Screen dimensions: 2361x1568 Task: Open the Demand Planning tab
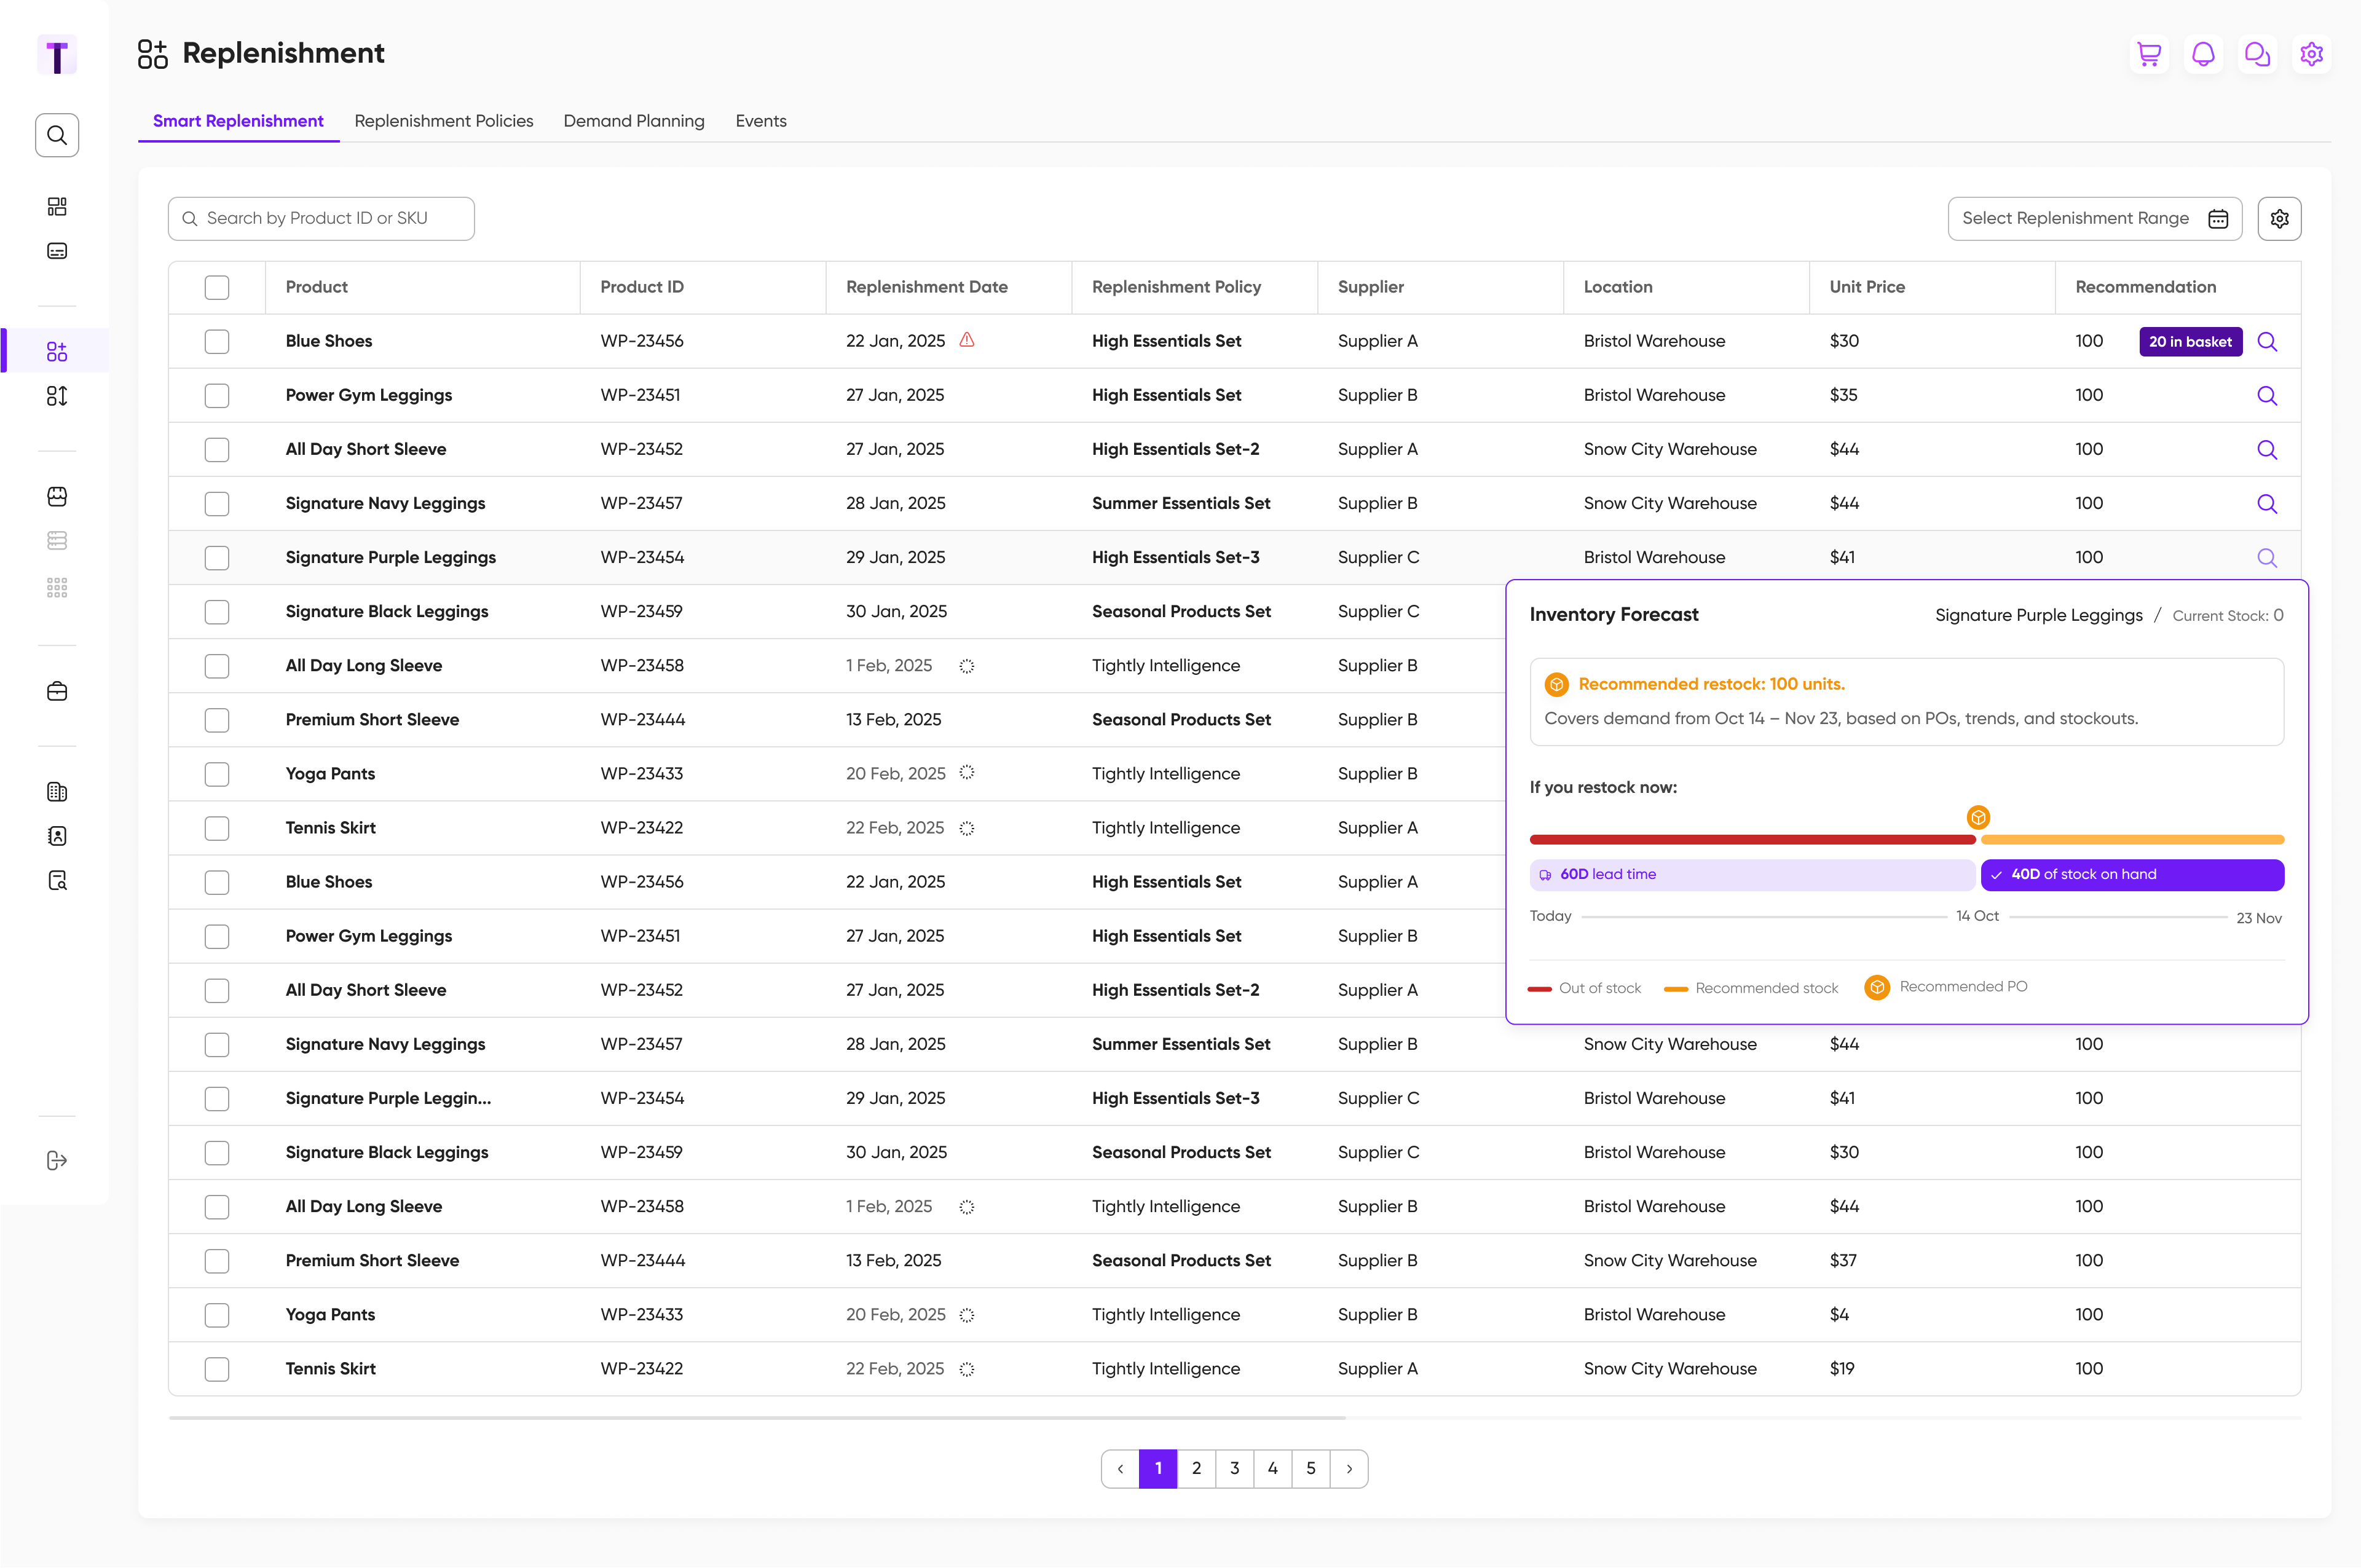point(633,121)
